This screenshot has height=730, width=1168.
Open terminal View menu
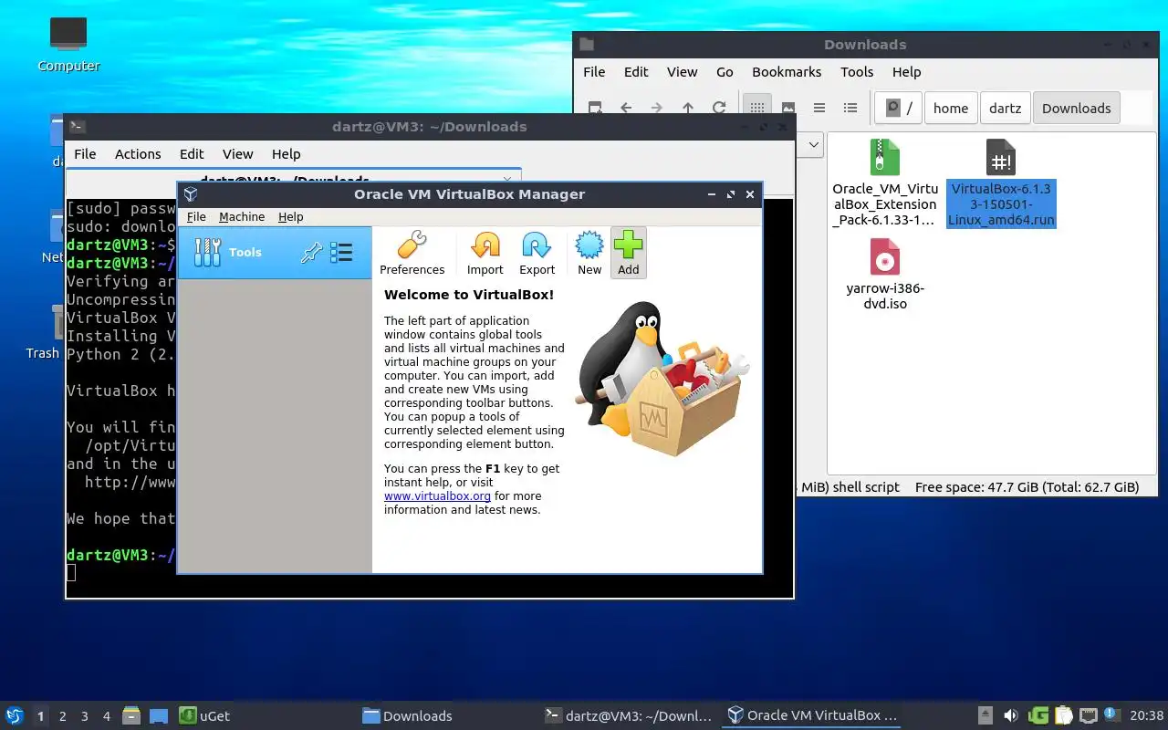[x=237, y=154]
